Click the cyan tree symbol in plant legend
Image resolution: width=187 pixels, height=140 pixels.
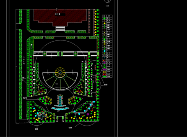[104, 51]
